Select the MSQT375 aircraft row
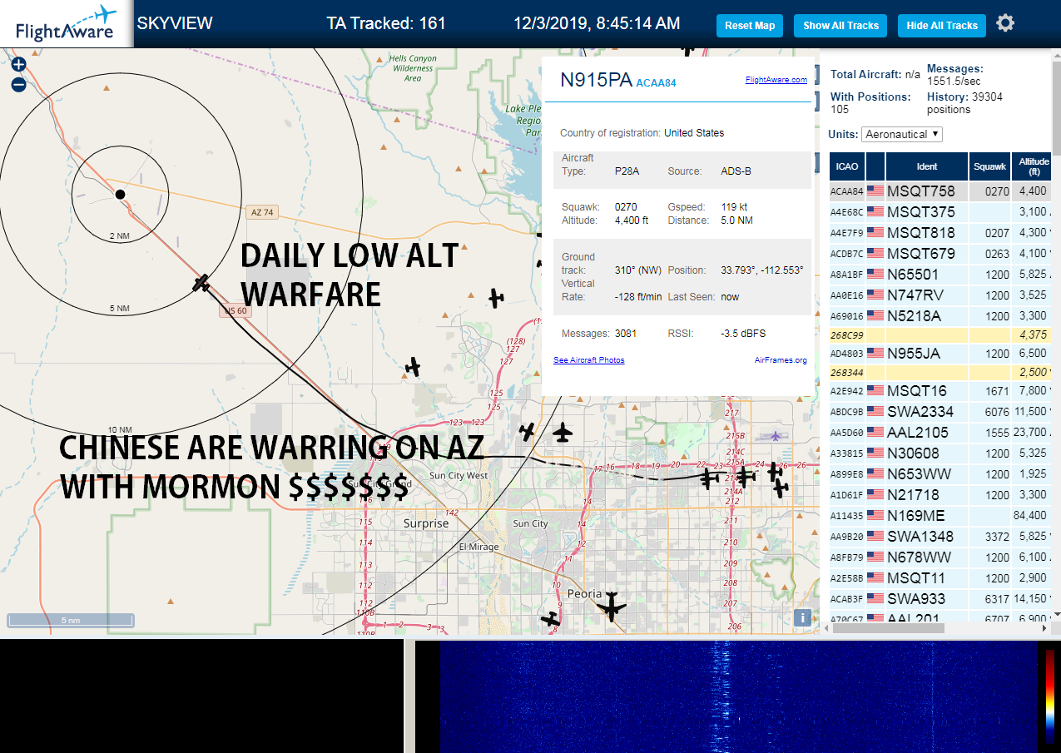The image size is (1061, 753). click(x=941, y=212)
